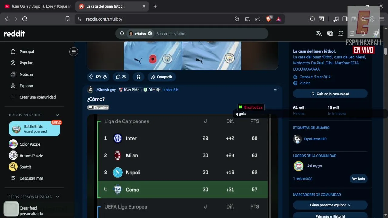Upvote the post with 129 votes
Image resolution: width=388 pixels, height=218 pixels.
coord(91,77)
